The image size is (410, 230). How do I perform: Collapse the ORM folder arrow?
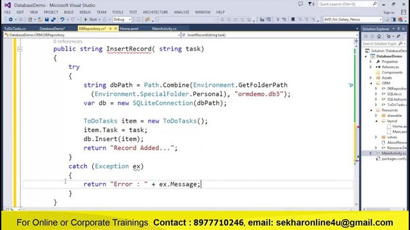point(371,83)
